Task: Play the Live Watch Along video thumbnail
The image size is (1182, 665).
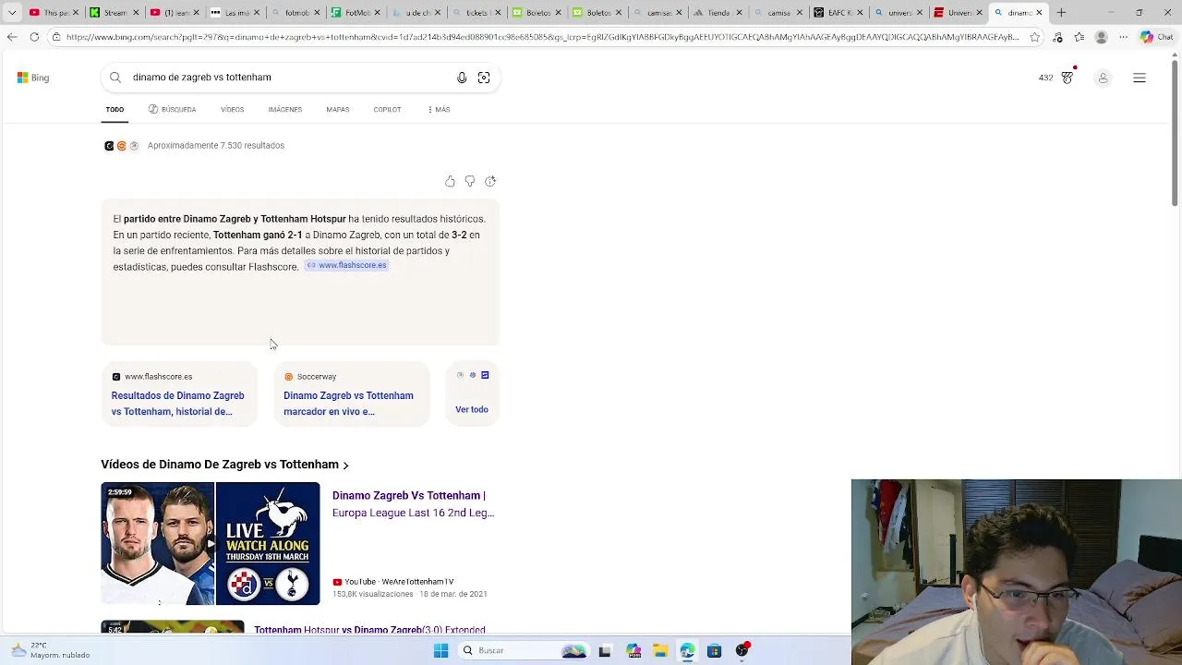Action: click(211, 543)
